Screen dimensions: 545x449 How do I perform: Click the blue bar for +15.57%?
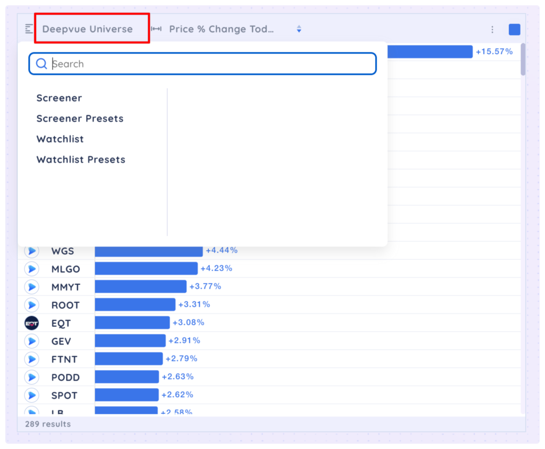click(430, 52)
